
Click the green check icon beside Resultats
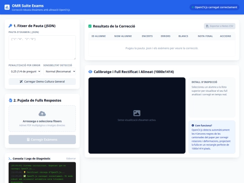coord(90,26)
